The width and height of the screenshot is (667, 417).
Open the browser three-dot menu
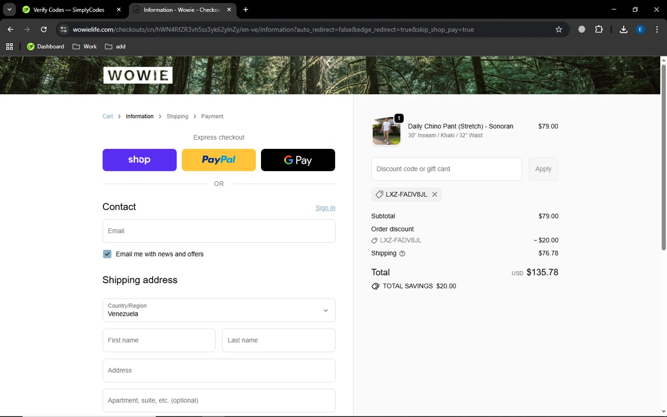(x=657, y=29)
